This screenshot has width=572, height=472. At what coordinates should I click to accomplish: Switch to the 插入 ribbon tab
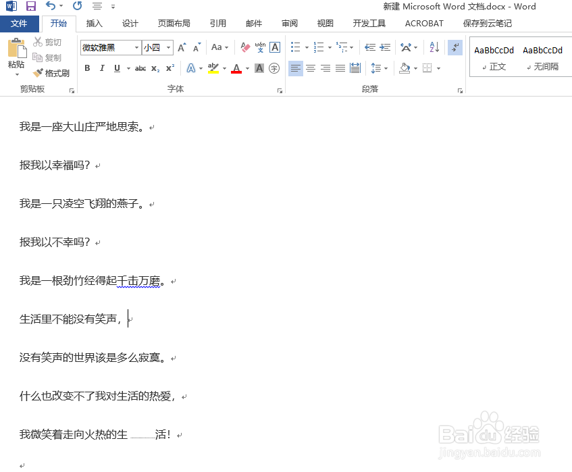(x=94, y=23)
